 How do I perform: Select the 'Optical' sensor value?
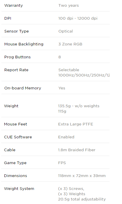click(66, 31)
